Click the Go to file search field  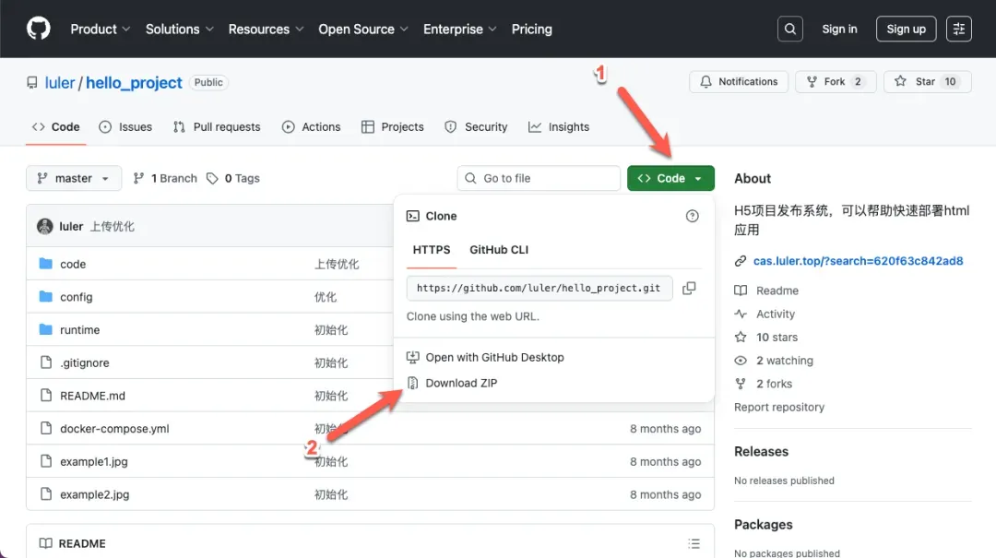pos(539,178)
